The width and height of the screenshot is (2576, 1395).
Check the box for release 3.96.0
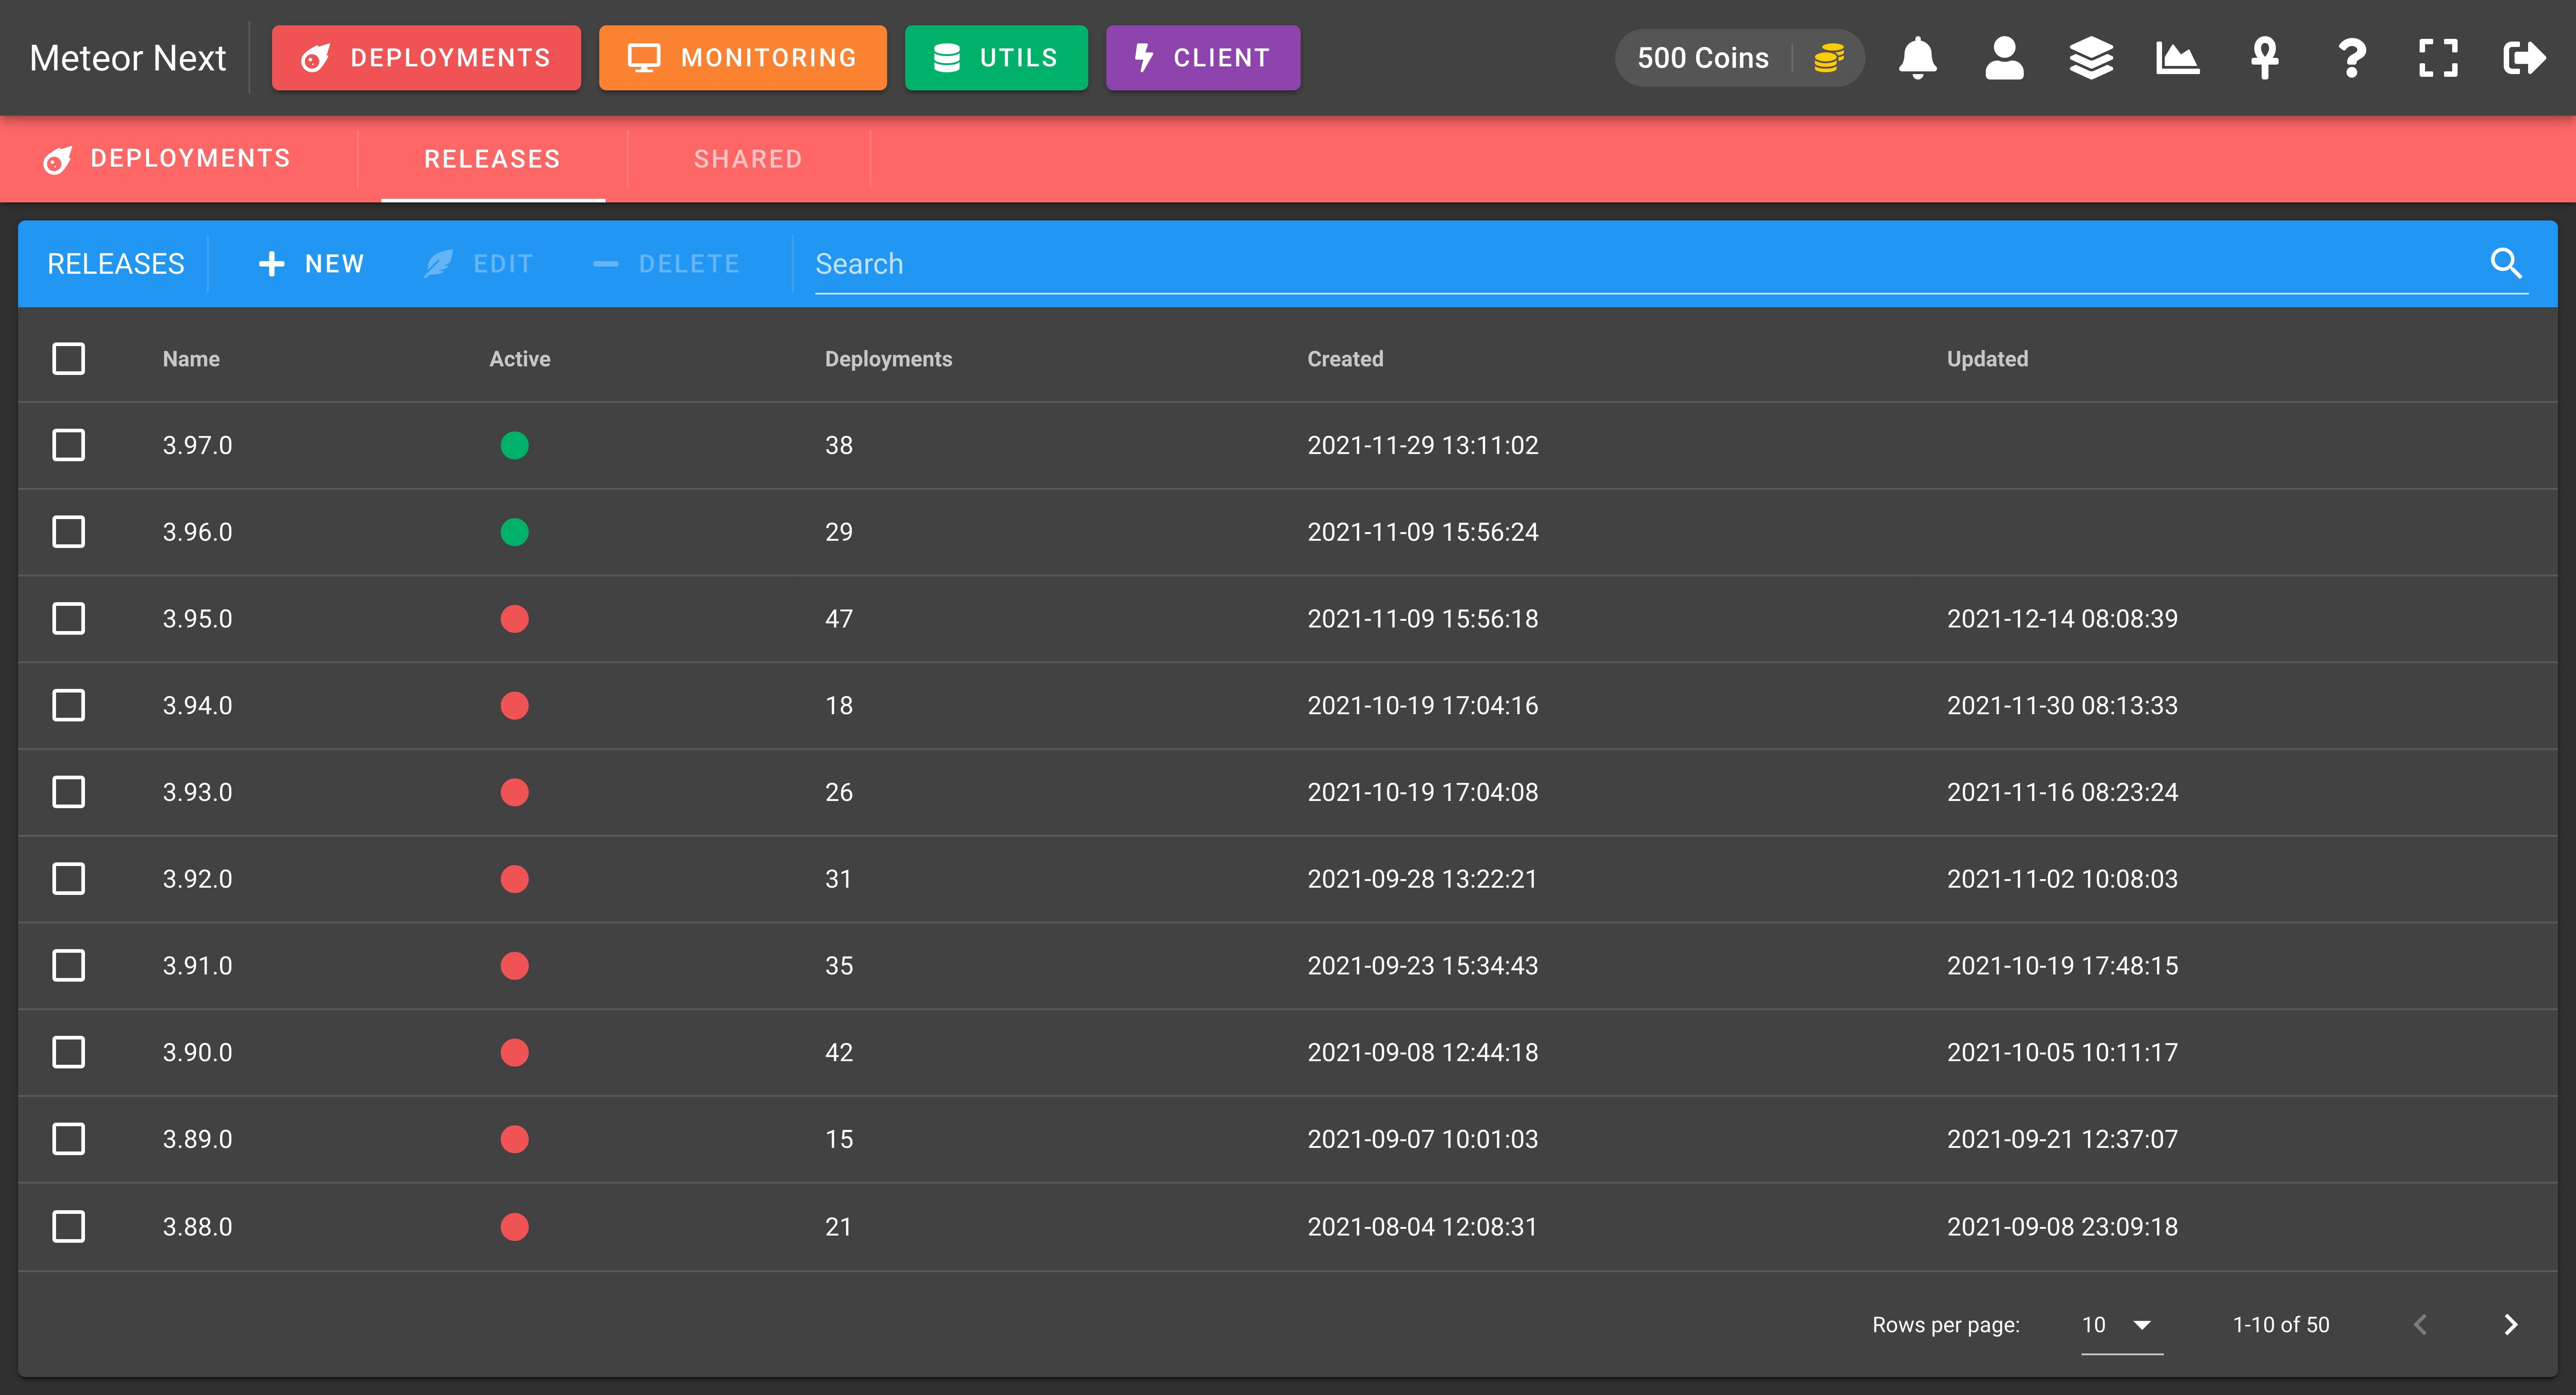coord(68,532)
